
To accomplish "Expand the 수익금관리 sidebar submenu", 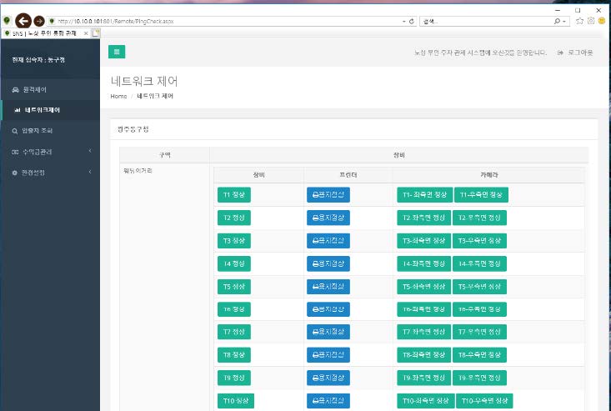I will (89, 152).
